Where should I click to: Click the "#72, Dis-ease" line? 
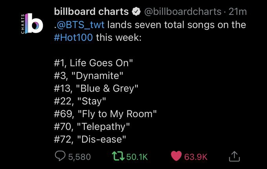tap(93, 138)
